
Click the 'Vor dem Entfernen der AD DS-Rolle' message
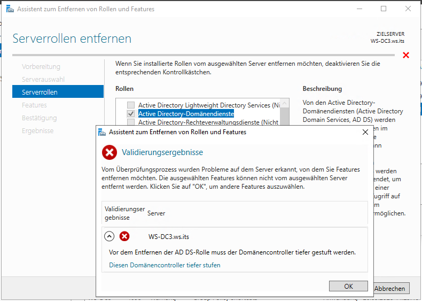(x=232, y=252)
